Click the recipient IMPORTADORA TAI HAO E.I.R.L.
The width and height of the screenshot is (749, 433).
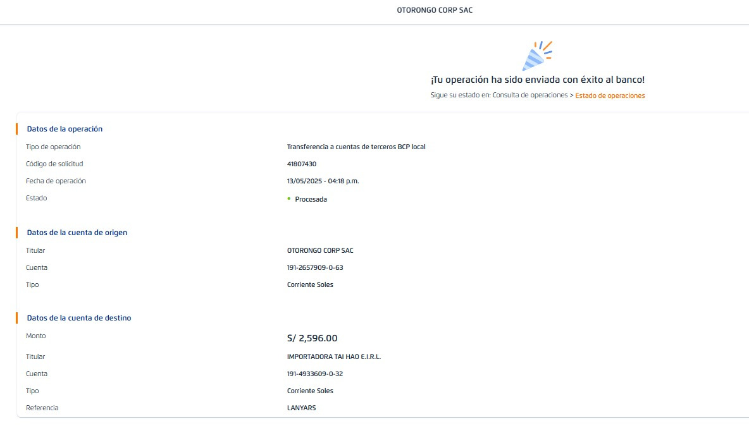click(334, 357)
